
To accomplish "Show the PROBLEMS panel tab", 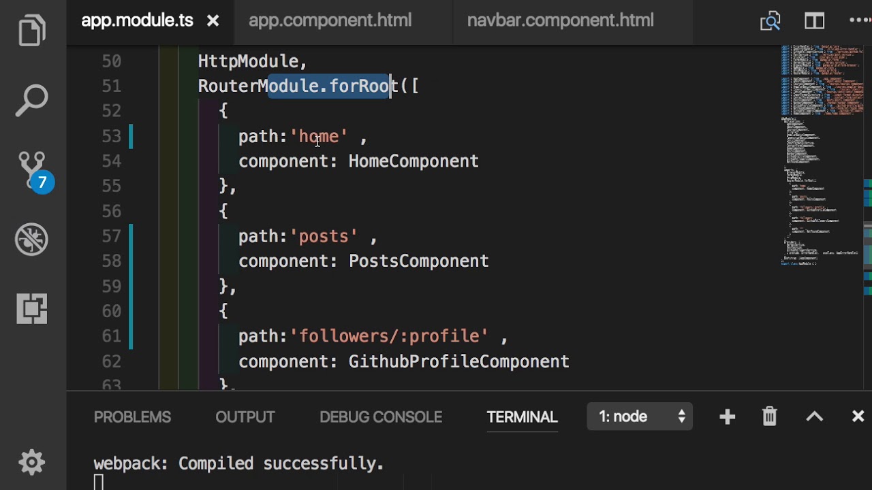I will pyautogui.click(x=132, y=417).
